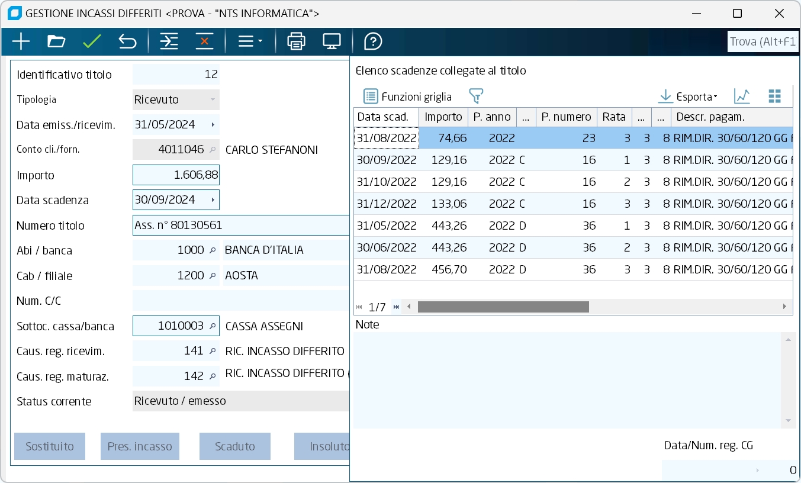Open the chart icon in grid toolbar
The height and width of the screenshot is (483, 801).
[742, 96]
